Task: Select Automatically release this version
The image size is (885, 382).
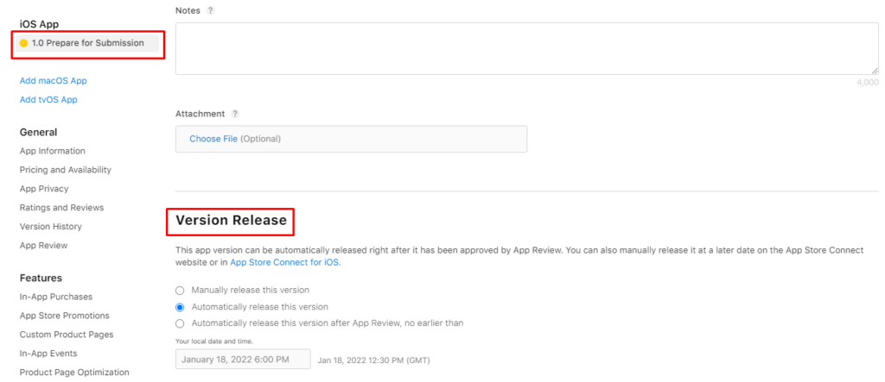Action: click(x=180, y=307)
